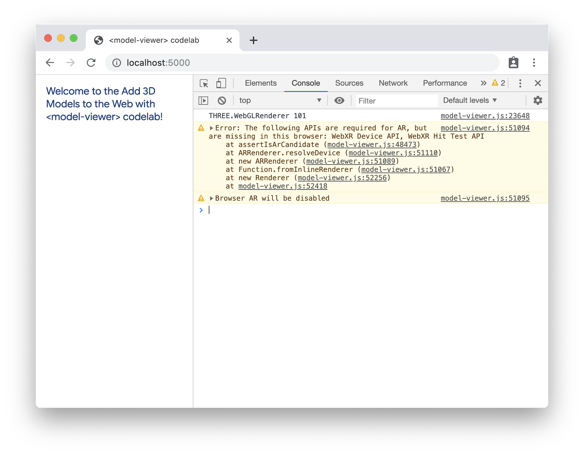Open the Chrome profile icon
584x455 pixels.
(x=514, y=63)
